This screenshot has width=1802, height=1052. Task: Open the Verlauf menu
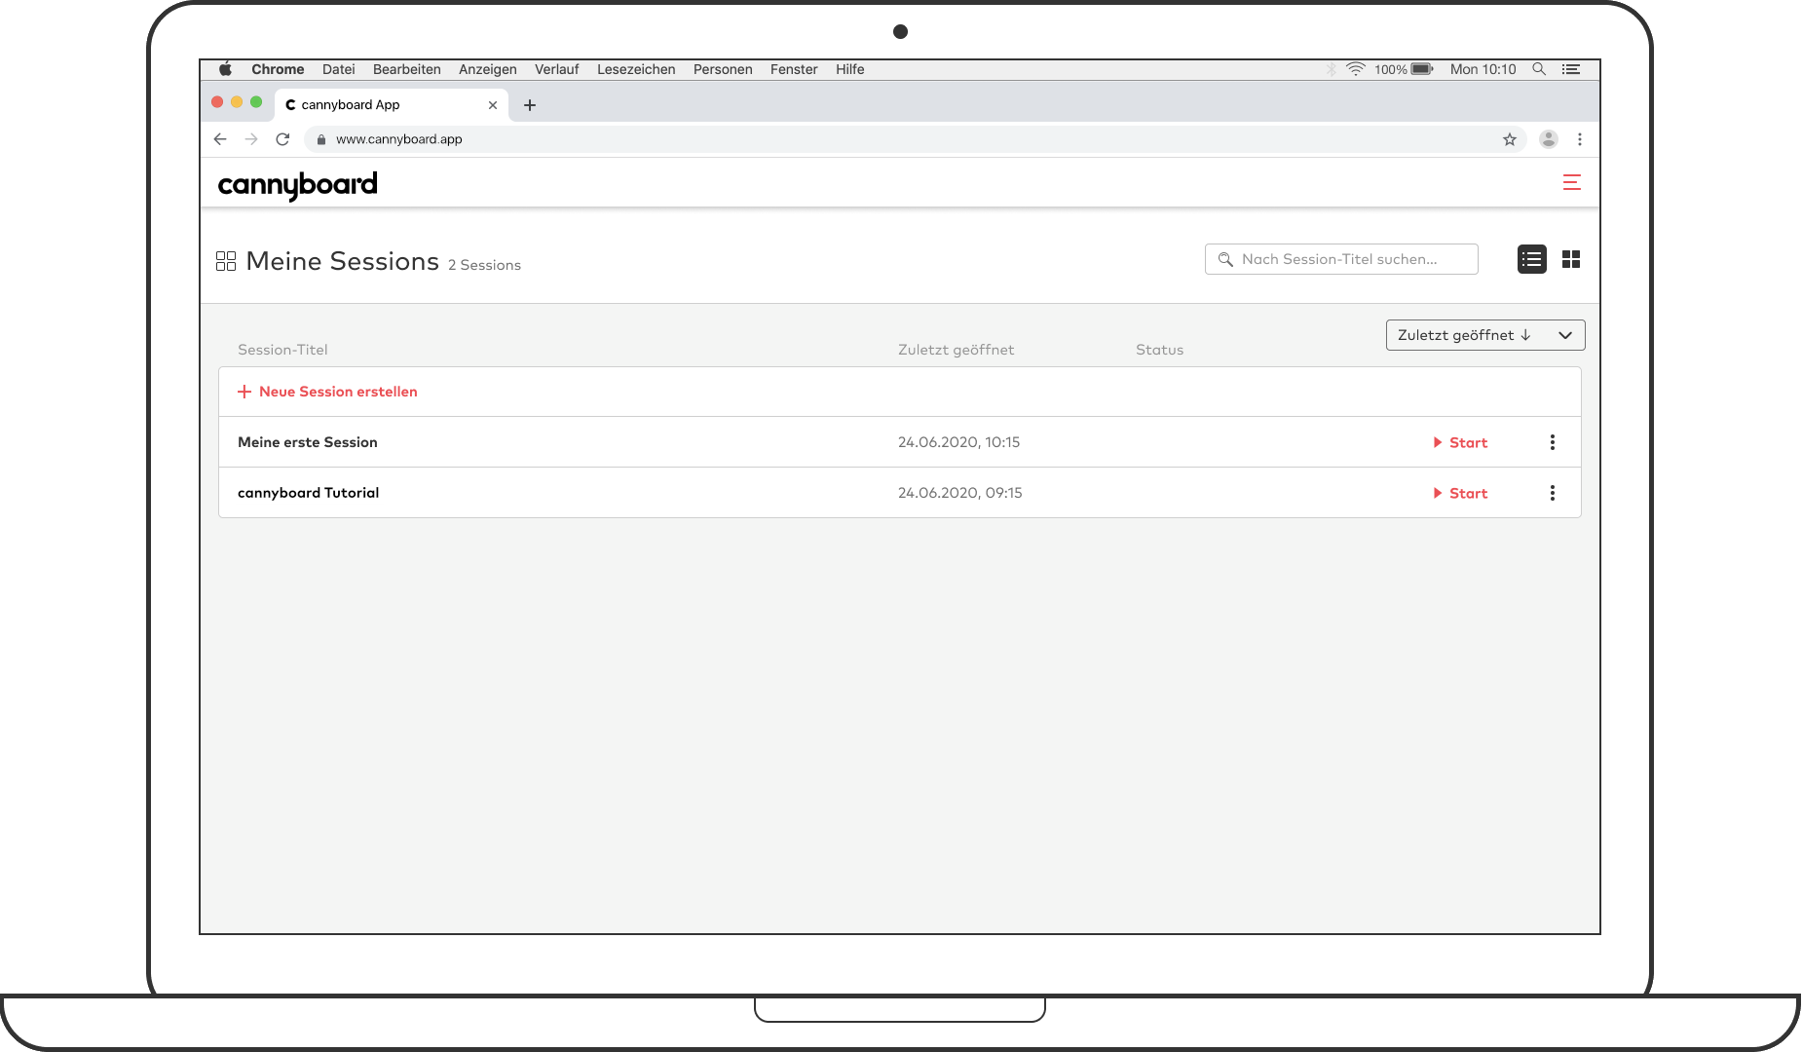point(557,69)
